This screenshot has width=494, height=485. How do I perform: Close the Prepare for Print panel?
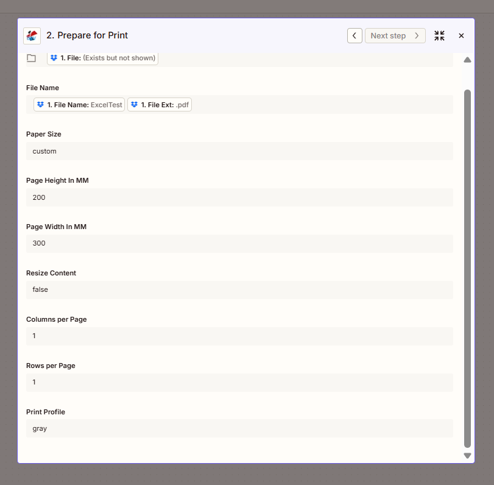461,36
